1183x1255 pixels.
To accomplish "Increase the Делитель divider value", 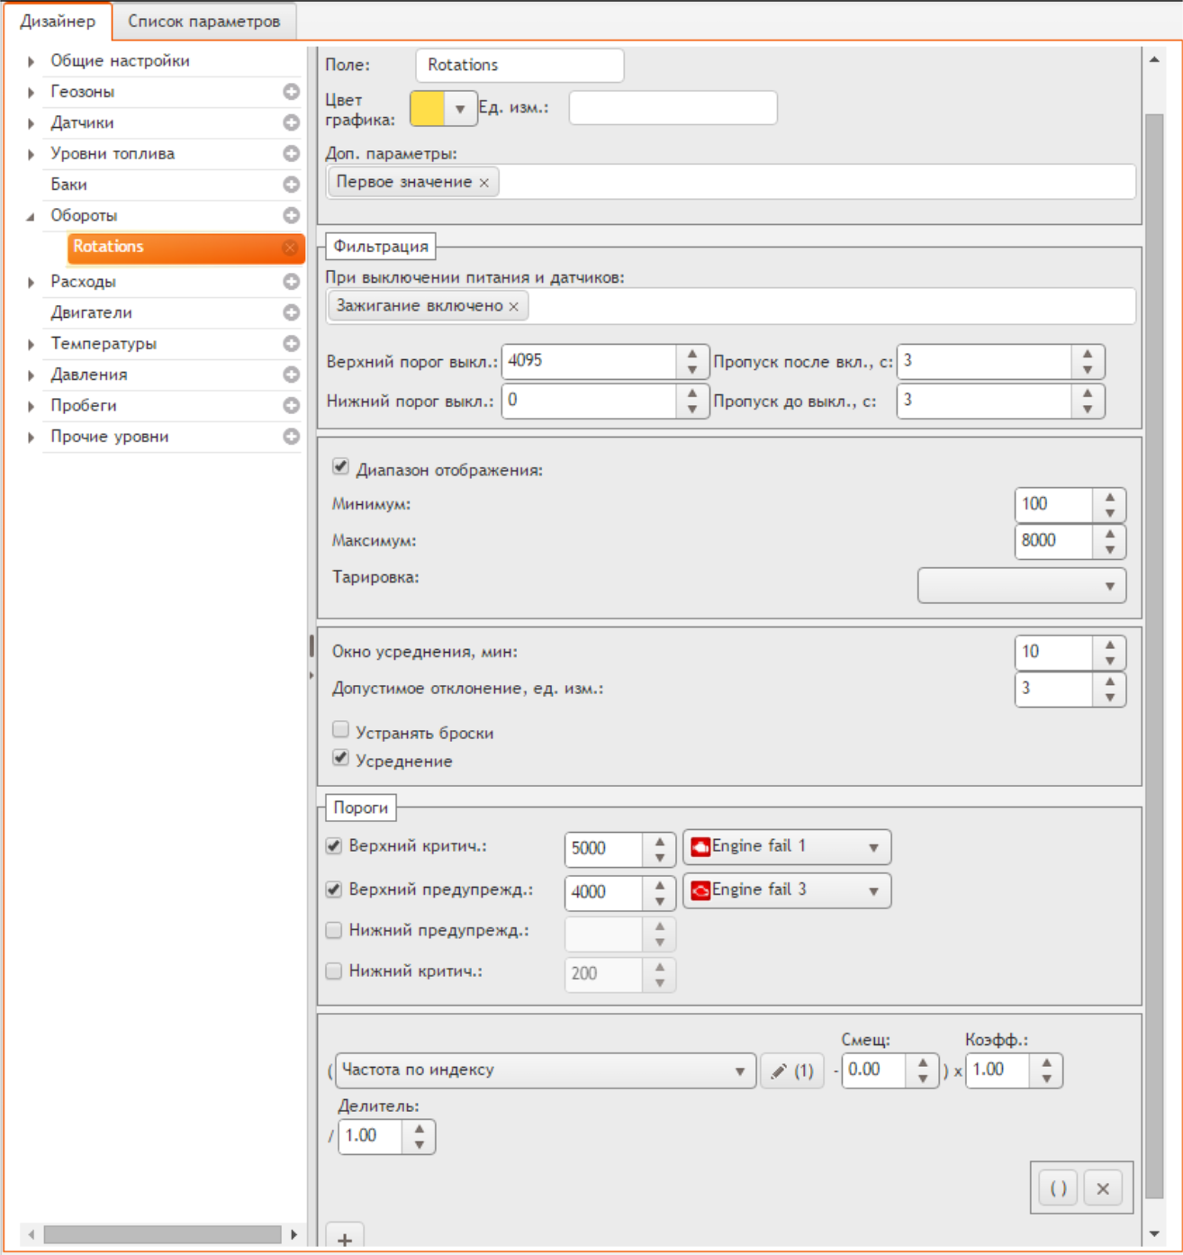I will [x=420, y=1129].
